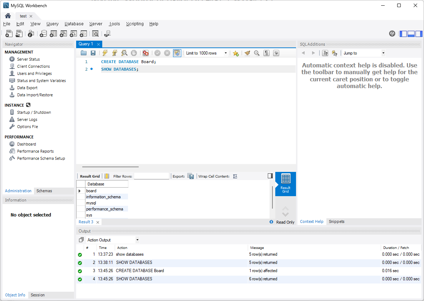Open inspector for selected object icon
Viewport: 424px width, 301px height.
pyautogui.click(x=31, y=34)
